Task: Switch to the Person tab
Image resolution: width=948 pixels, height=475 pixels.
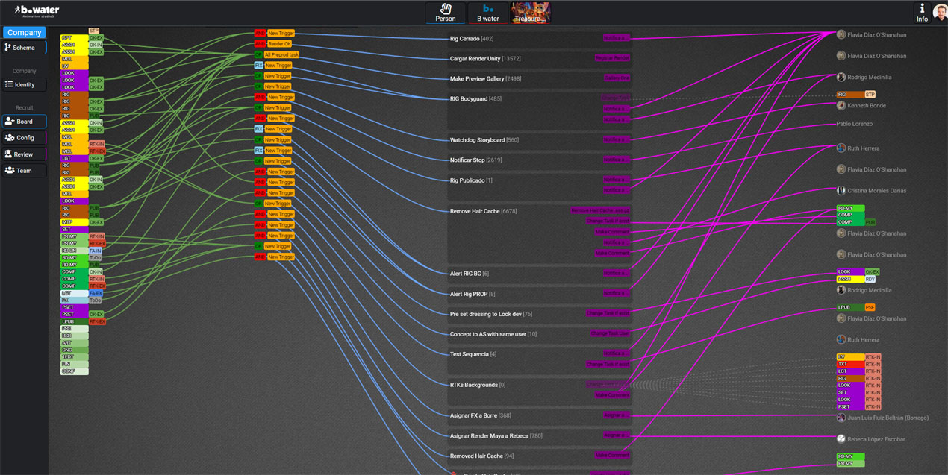Action: [x=446, y=13]
